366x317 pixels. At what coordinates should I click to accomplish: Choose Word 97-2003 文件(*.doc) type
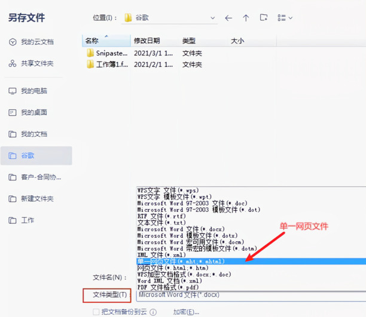(x=251, y=203)
